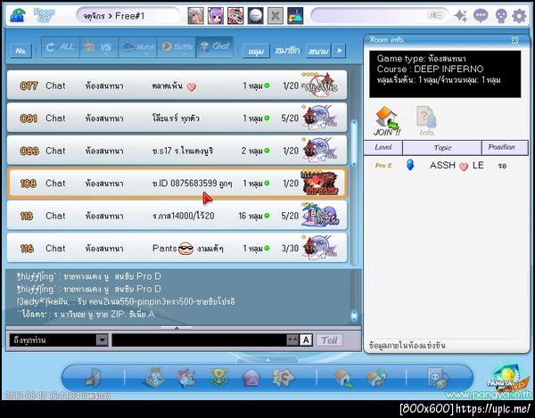Select room 108 ข.ID 0875683599
535x418 pixels.
(x=177, y=183)
